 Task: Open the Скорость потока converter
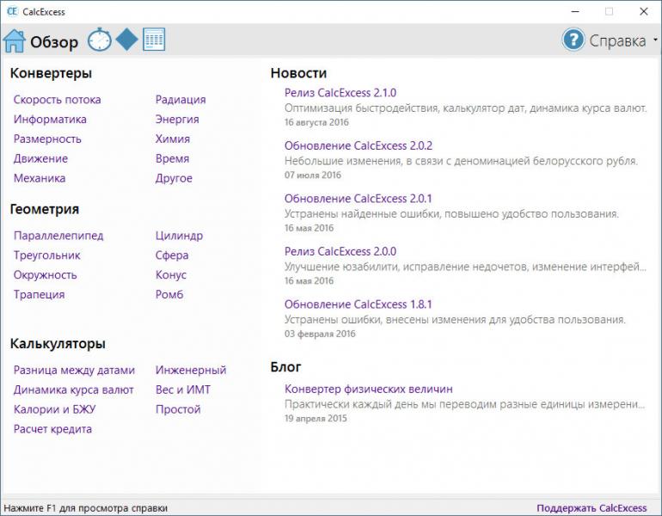57,100
